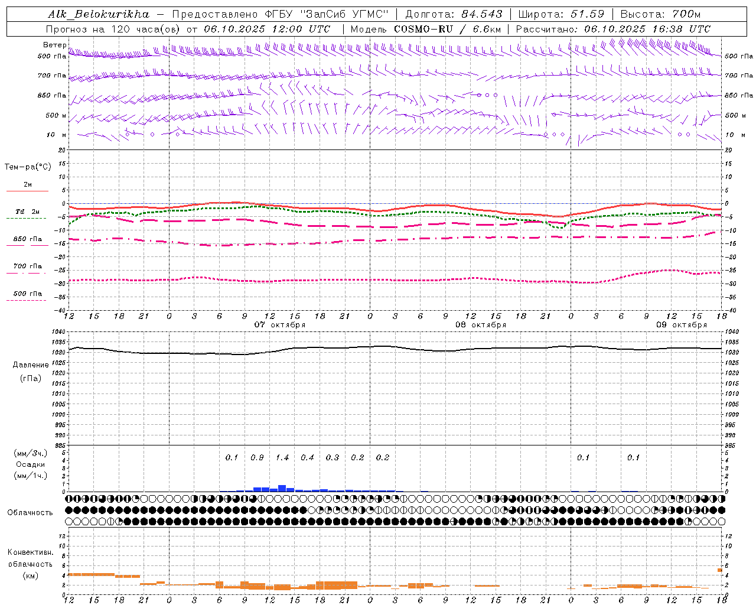Click the Давление panel label
The height and width of the screenshot is (605, 756).
tap(31, 365)
